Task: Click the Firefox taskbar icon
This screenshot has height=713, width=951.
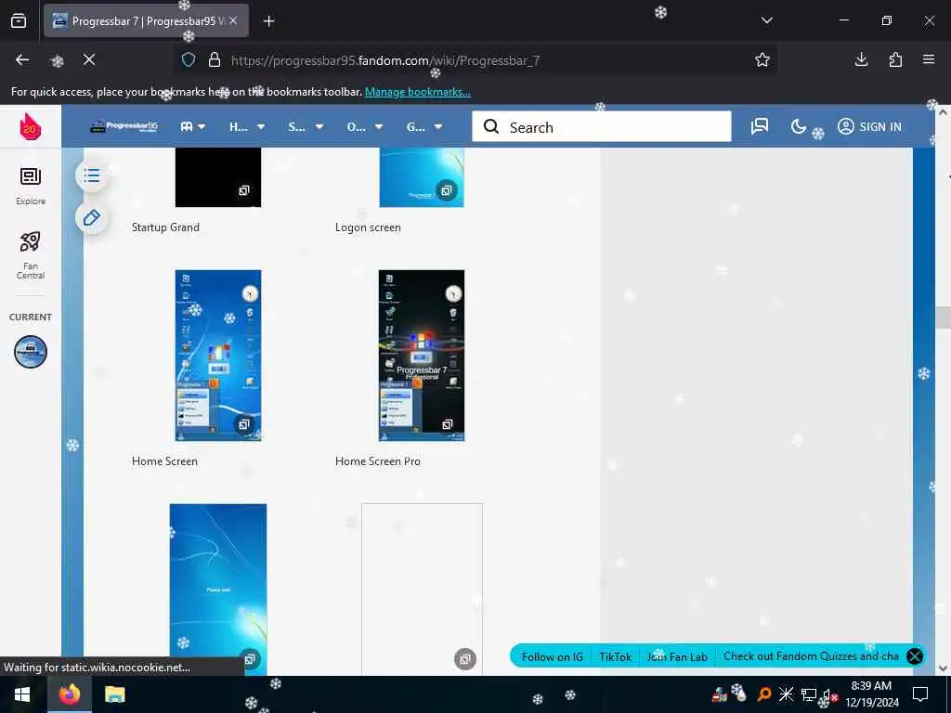Action: click(69, 694)
